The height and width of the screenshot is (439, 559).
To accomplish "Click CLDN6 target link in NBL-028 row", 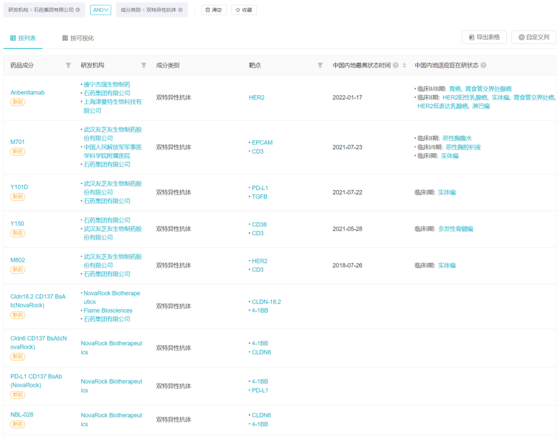I will [x=261, y=416].
